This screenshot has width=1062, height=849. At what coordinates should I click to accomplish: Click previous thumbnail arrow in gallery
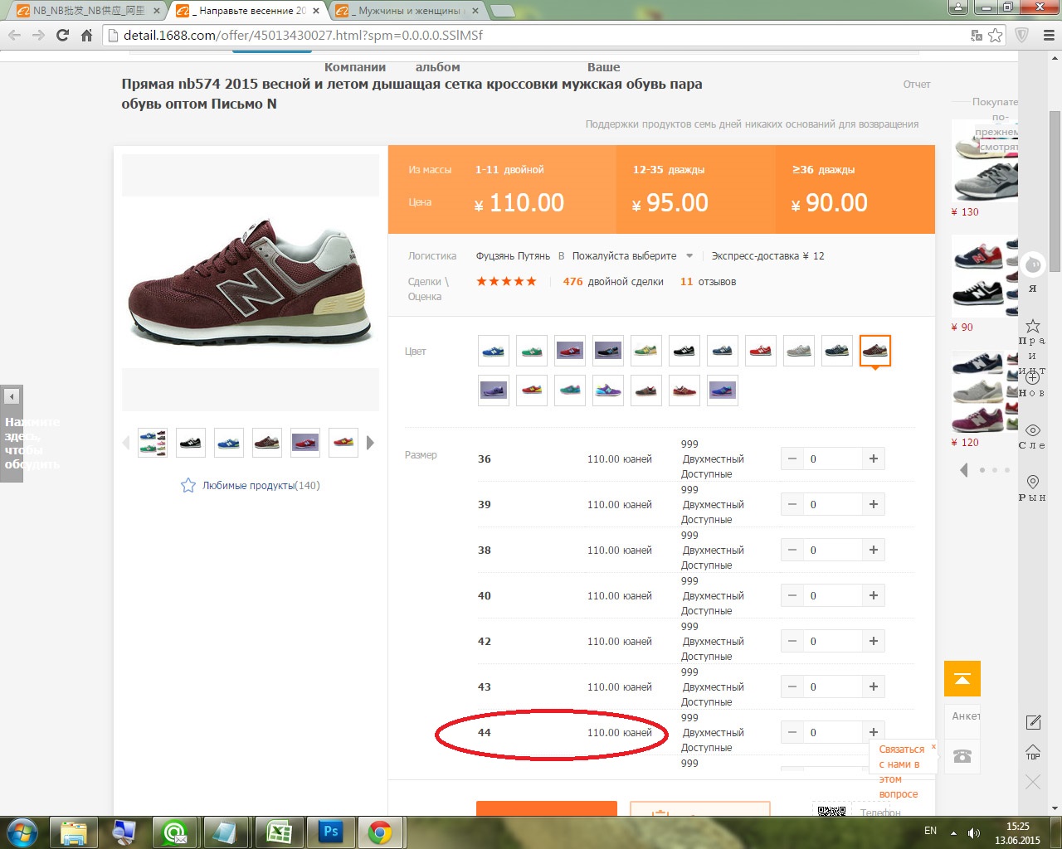[x=126, y=443]
